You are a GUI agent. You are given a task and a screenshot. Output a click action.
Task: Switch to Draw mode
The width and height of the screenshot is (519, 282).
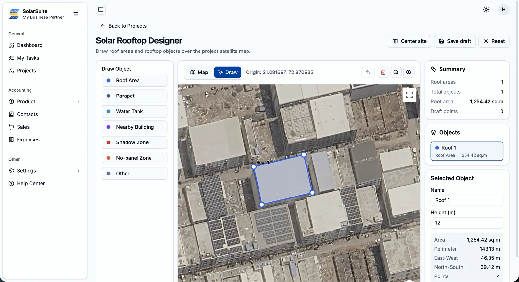click(x=228, y=72)
